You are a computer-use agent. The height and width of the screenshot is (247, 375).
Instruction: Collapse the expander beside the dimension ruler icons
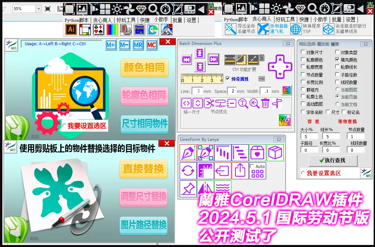coord(262,58)
